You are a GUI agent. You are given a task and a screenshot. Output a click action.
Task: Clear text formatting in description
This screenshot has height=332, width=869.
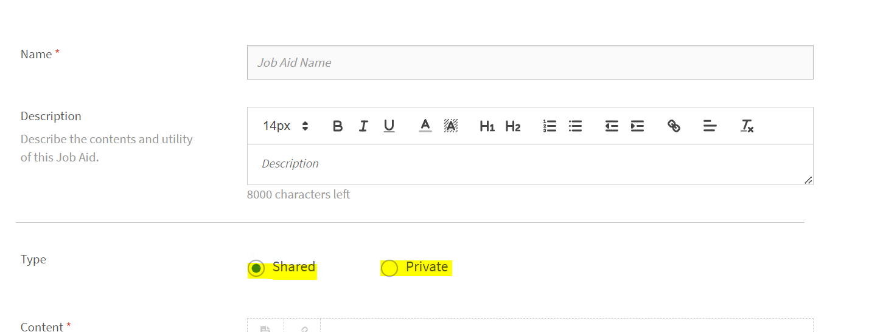747,126
